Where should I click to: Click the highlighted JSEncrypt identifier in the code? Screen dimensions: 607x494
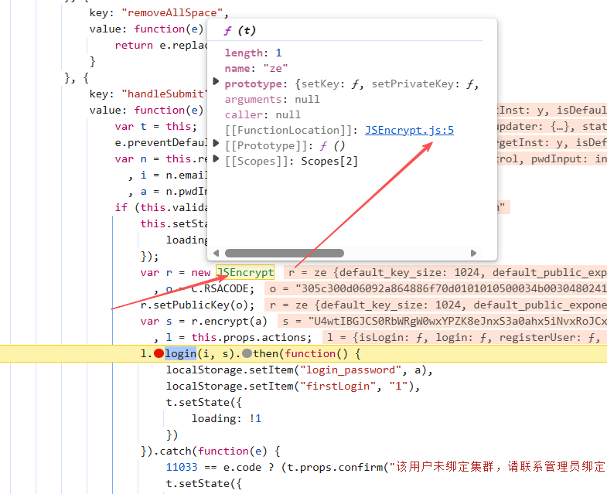[245, 272]
